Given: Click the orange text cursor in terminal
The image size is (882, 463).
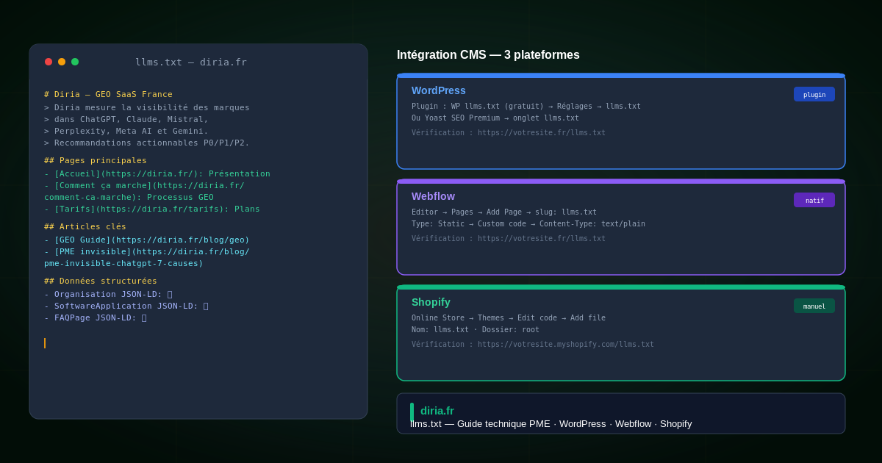Looking at the screenshot, I should click(x=45, y=343).
